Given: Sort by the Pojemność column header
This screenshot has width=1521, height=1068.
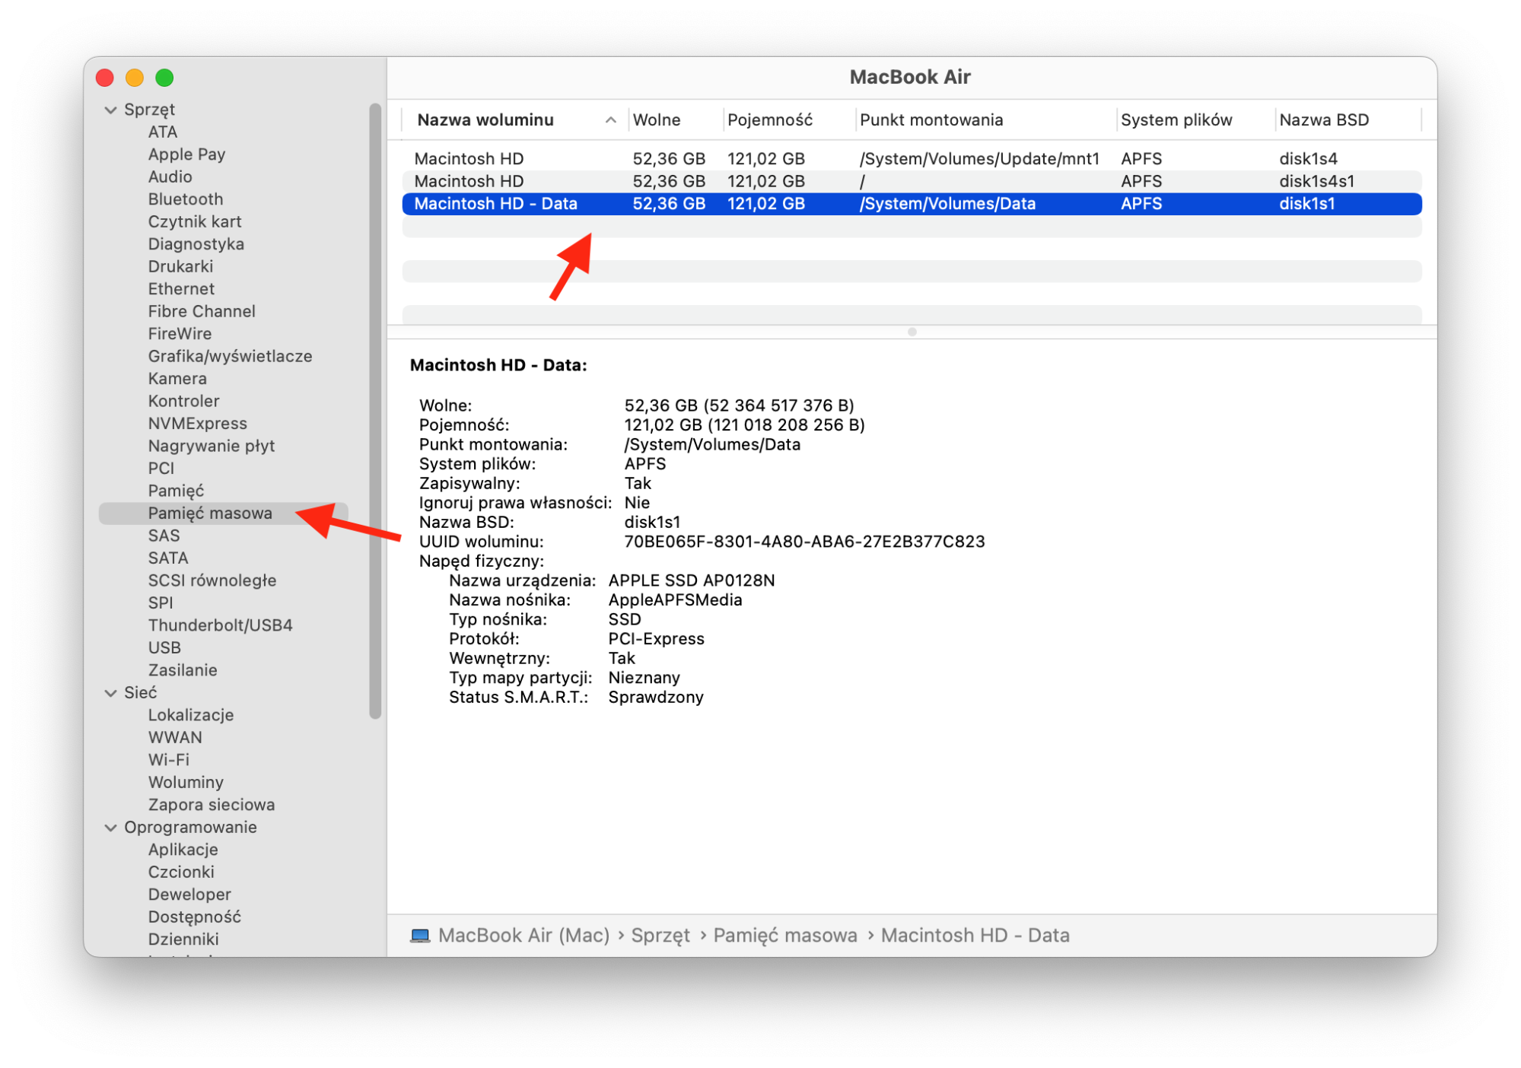Looking at the screenshot, I should pos(789,120).
